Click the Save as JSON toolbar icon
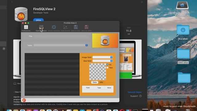The height and width of the screenshot is (111, 197). (x=86, y=27)
